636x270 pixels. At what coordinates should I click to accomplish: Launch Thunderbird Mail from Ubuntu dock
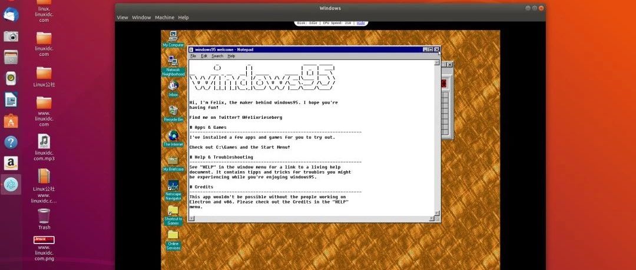[x=11, y=15]
